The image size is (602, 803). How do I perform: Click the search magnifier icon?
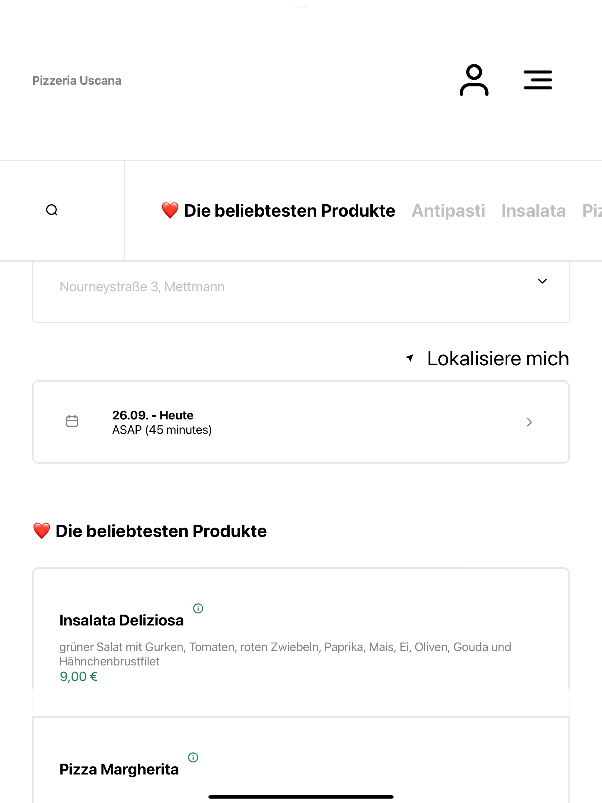52,210
